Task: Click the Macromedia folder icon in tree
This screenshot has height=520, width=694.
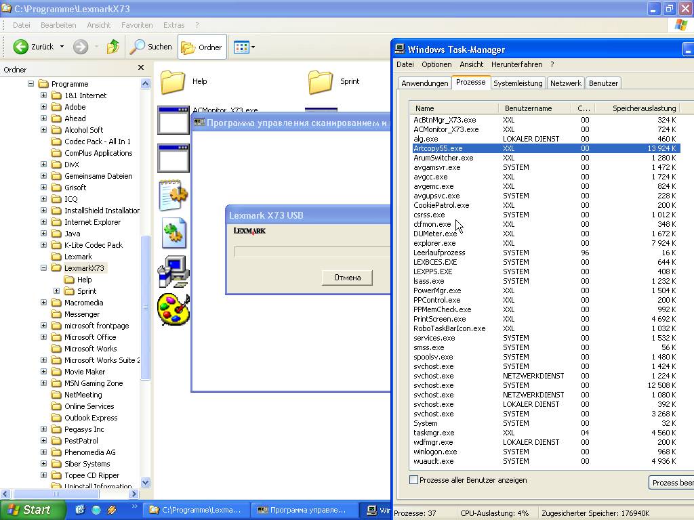Action: coord(56,303)
